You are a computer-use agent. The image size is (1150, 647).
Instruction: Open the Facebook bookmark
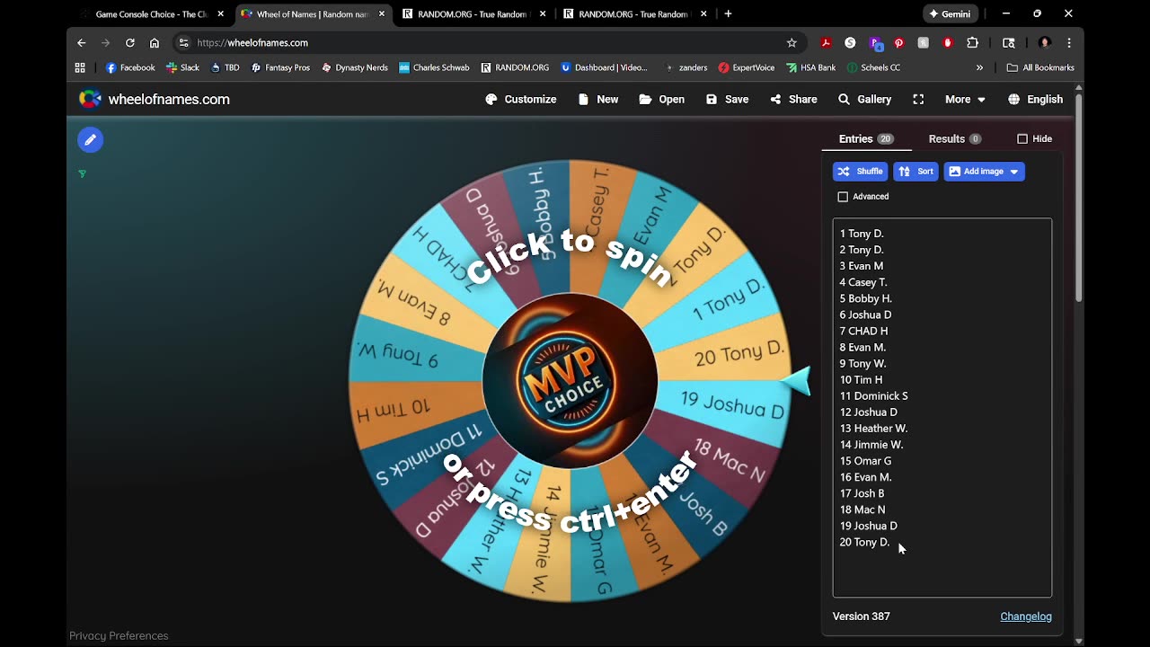pos(130,67)
